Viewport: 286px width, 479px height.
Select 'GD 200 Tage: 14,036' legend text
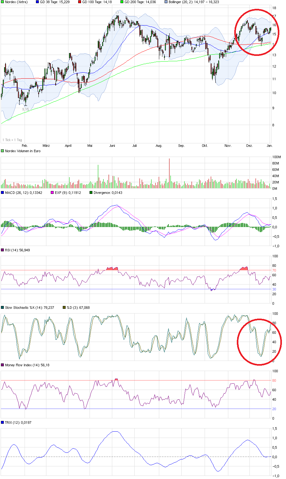[140, 2]
